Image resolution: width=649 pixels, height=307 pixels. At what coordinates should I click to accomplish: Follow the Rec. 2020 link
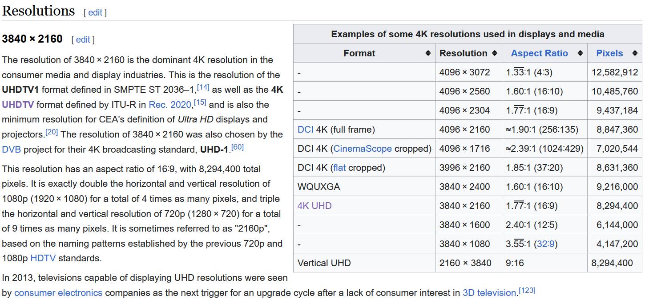pyautogui.click(x=170, y=105)
